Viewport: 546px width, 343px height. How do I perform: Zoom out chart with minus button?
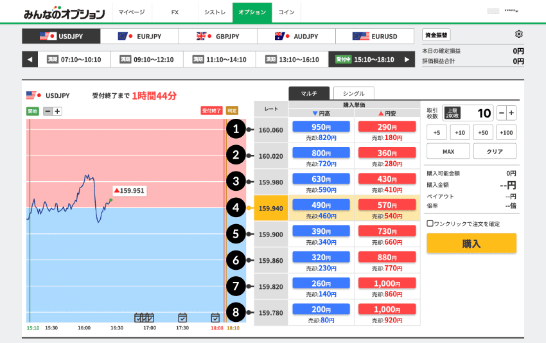pyautogui.click(x=48, y=111)
